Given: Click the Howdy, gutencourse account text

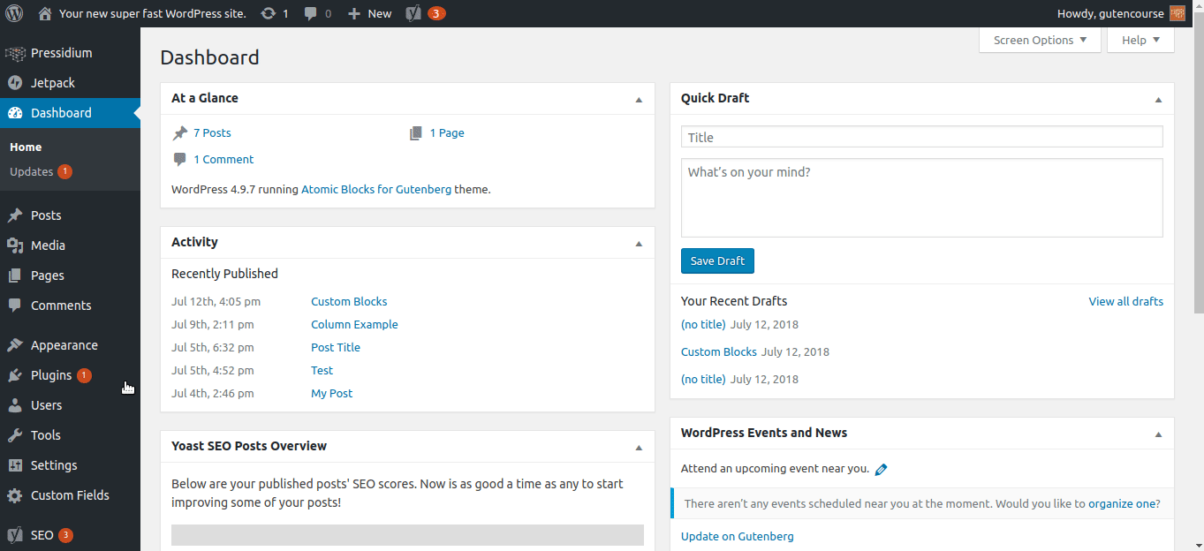Looking at the screenshot, I should tap(1110, 13).
